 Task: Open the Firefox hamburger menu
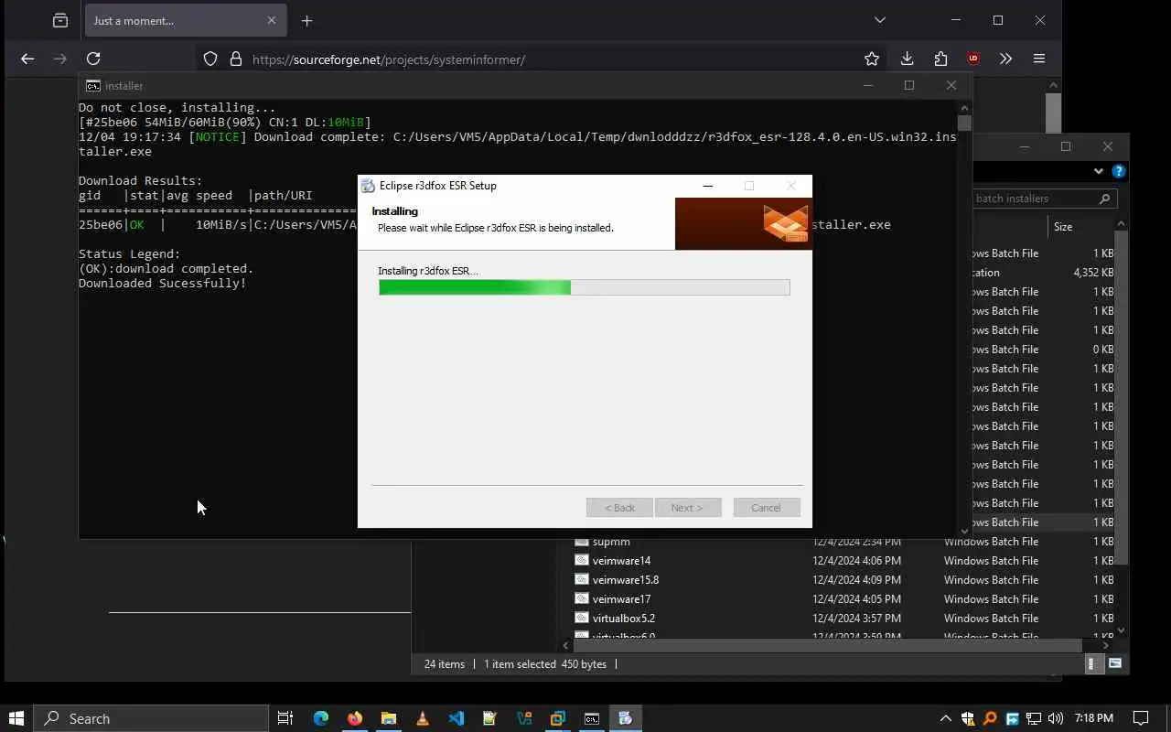[1039, 59]
